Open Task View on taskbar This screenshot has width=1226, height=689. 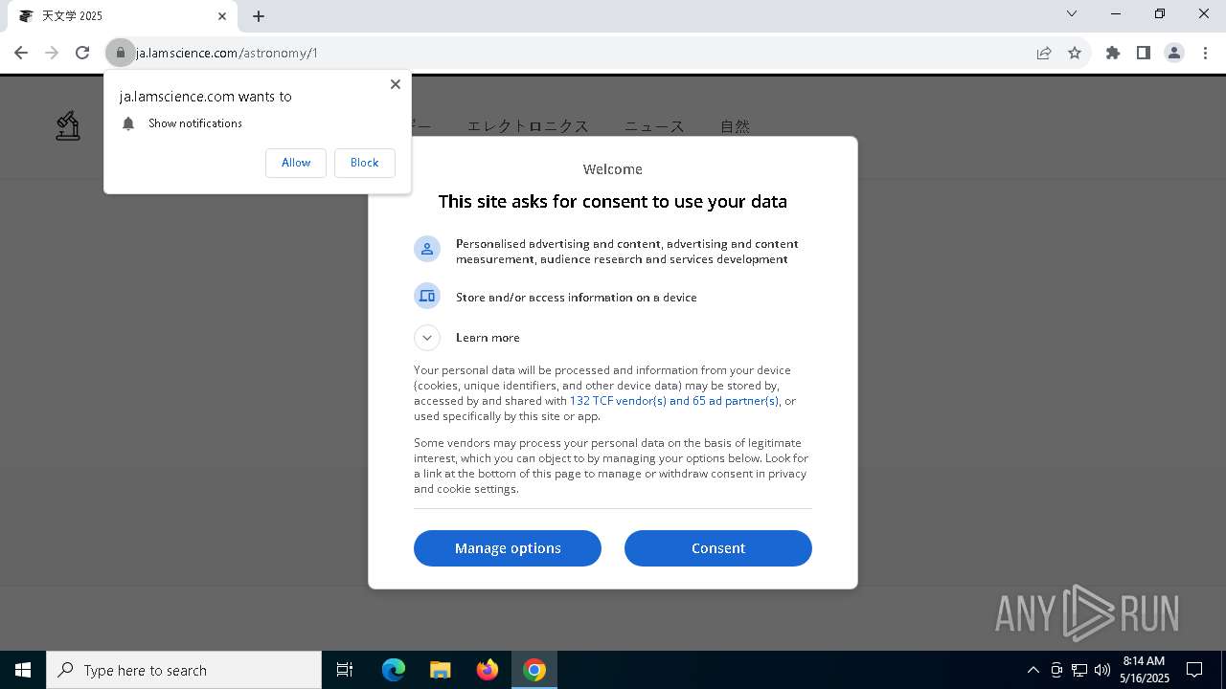pyautogui.click(x=345, y=670)
